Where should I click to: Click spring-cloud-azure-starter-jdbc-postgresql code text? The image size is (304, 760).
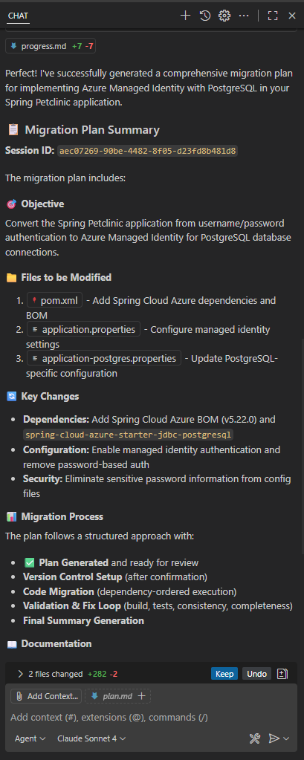point(128,434)
